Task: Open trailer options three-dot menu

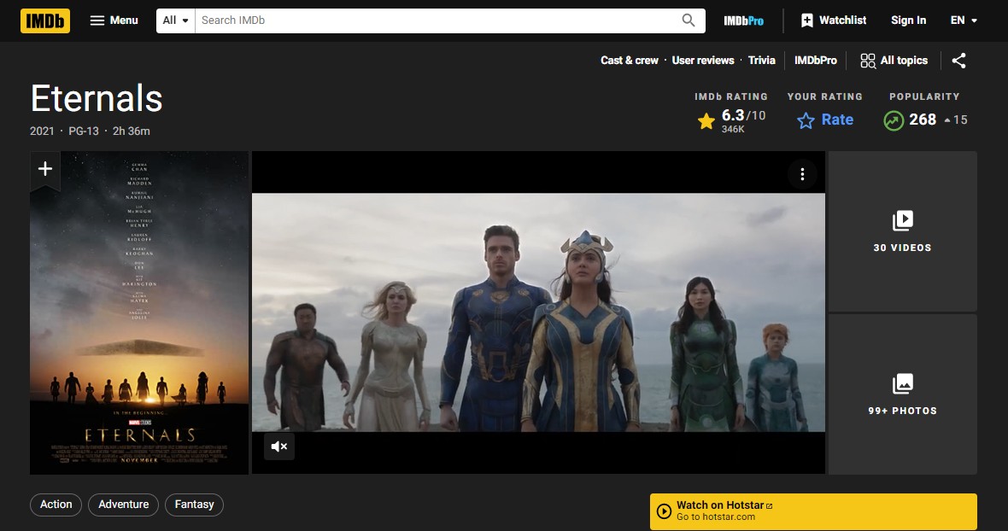Action: [x=801, y=174]
